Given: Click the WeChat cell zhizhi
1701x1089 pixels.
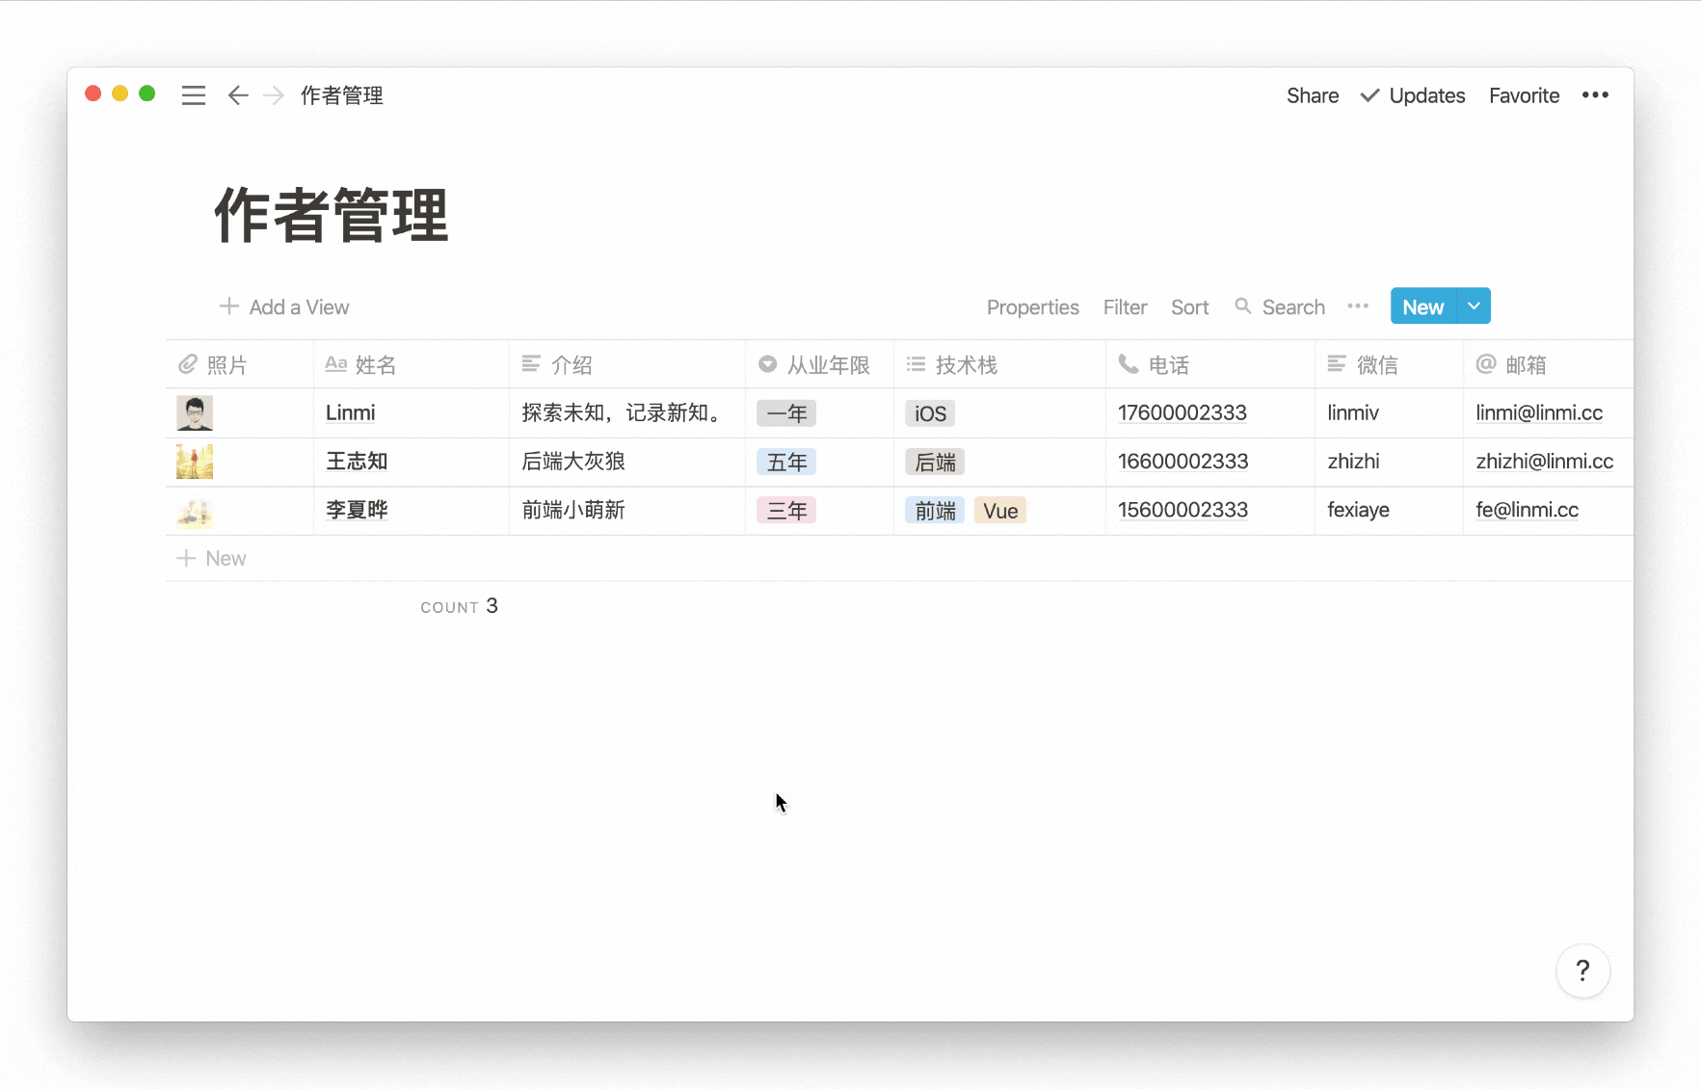Looking at the screenshot, I should tap(1389, 462).
